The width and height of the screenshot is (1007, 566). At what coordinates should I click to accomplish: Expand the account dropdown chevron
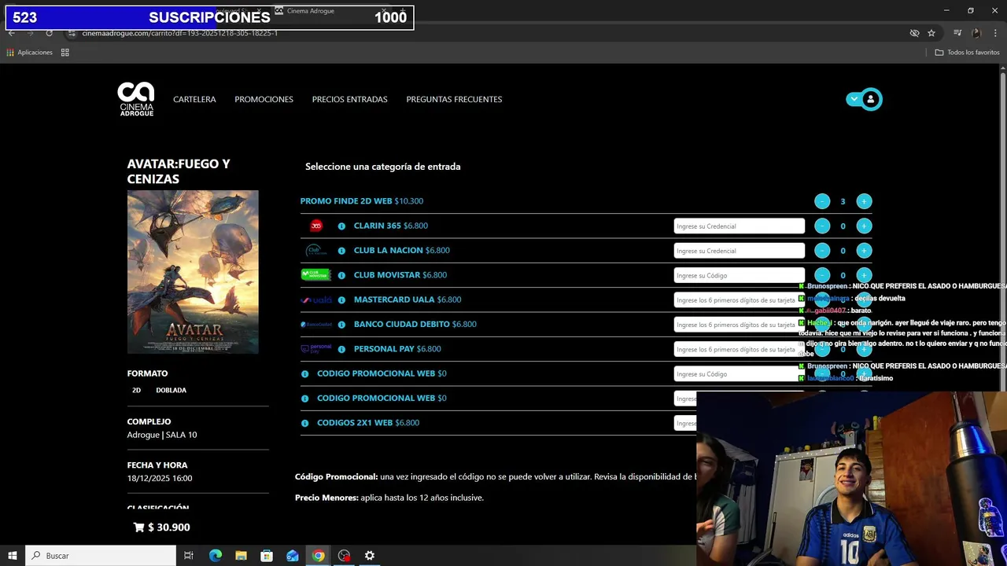point(854,99)
